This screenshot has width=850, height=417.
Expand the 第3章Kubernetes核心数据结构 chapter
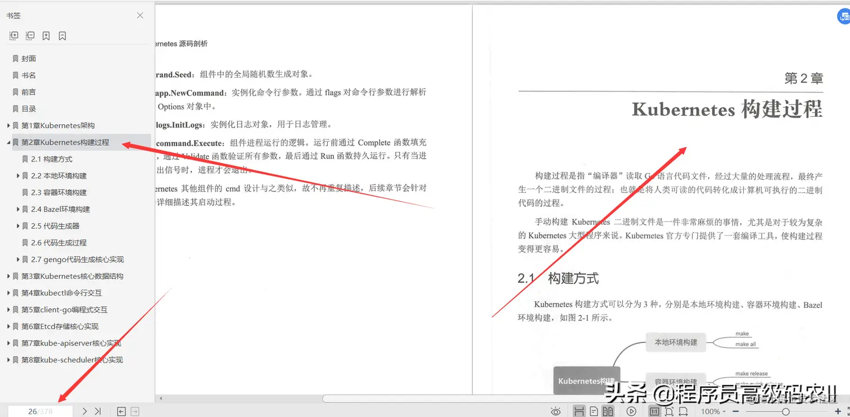point(9,276)
